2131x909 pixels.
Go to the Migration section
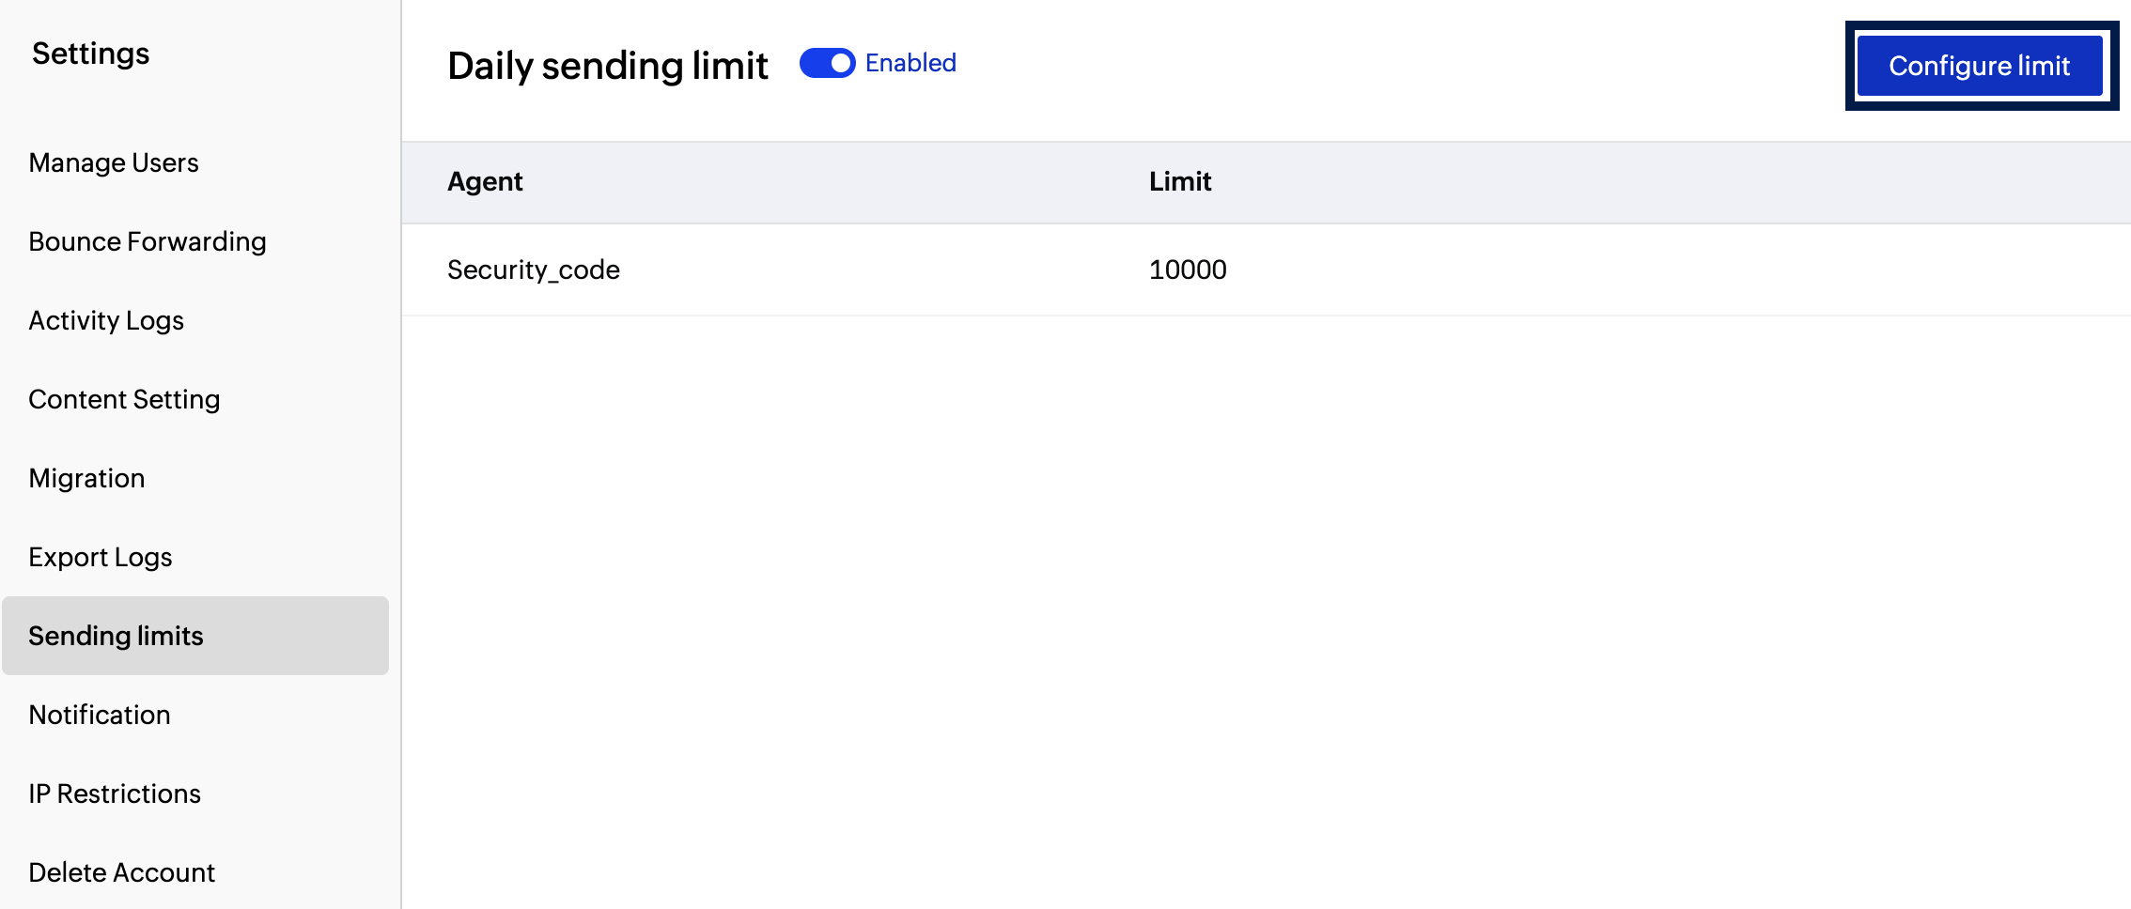(86, 478)
